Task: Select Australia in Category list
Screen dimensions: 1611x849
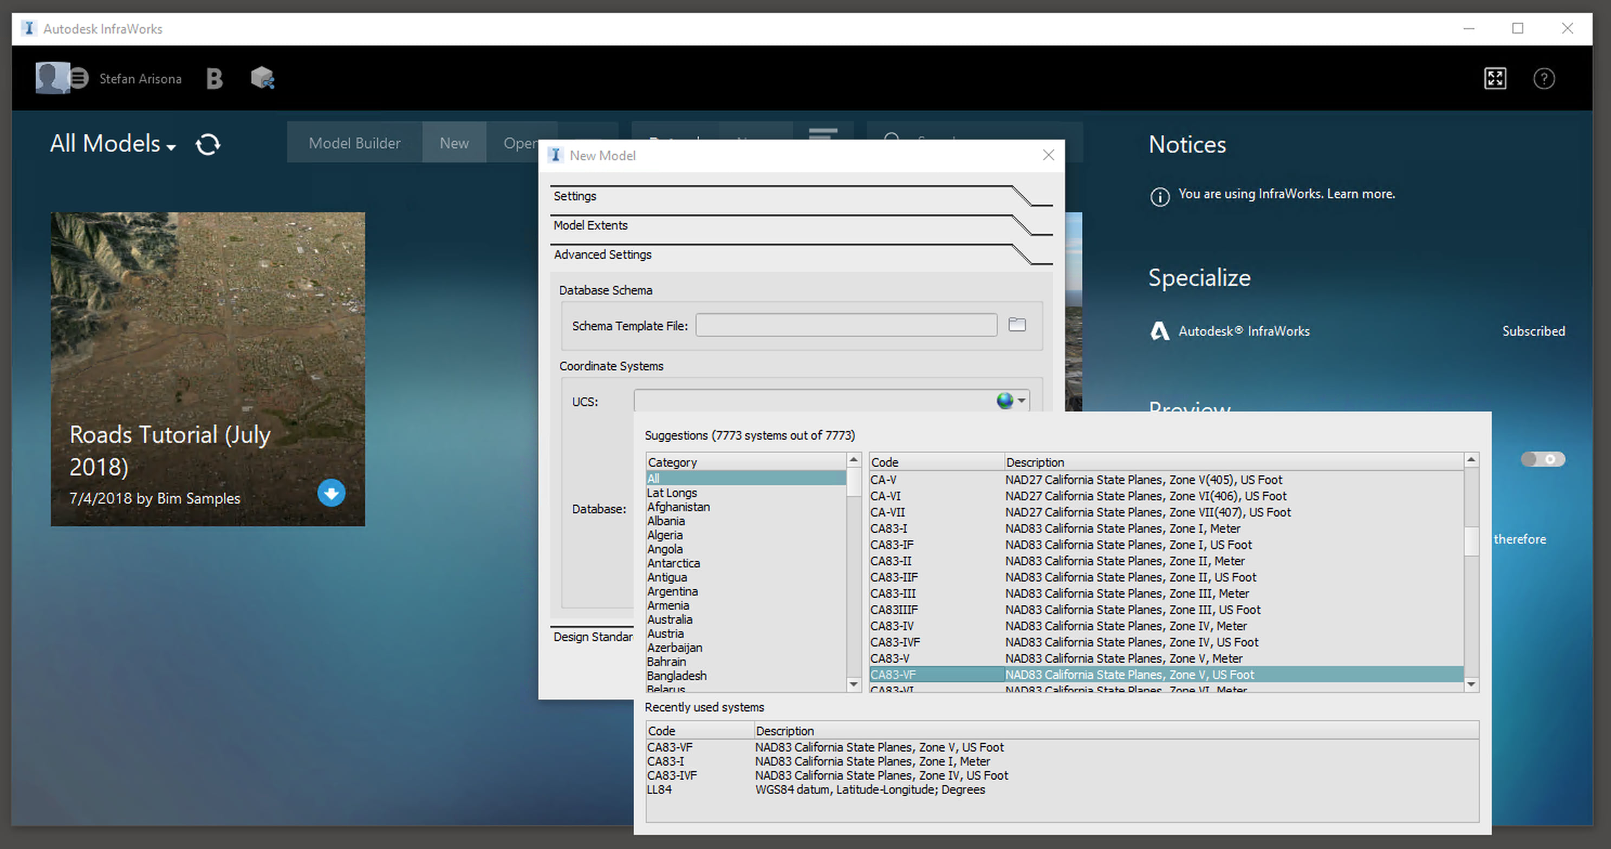Action: 670,619
